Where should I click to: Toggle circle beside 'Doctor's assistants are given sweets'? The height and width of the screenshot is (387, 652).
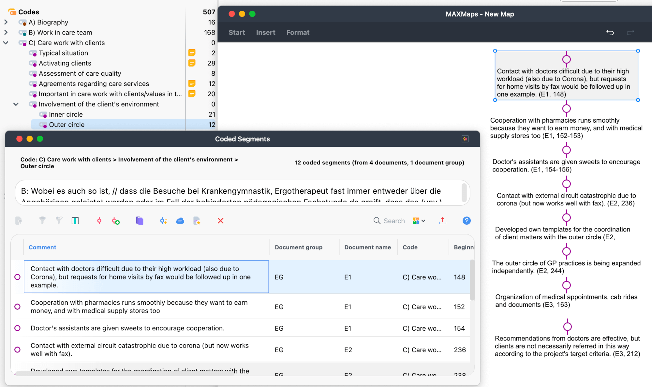point(17,328)
